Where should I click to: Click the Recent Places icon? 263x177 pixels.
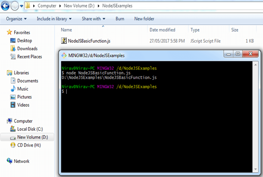pyautogui.click(x=13, y=56)
